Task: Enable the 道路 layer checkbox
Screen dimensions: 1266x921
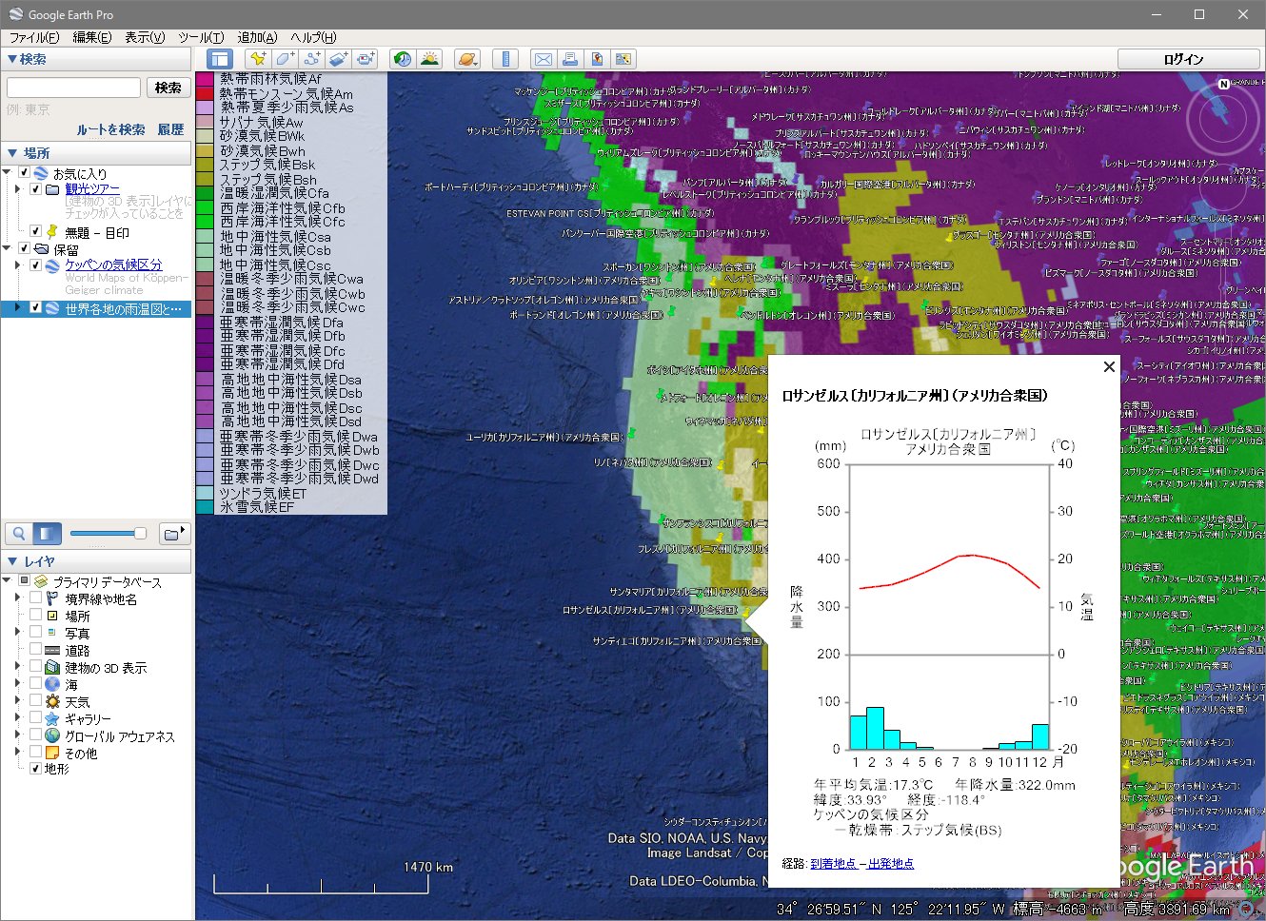Action: (x=35, y=650)
